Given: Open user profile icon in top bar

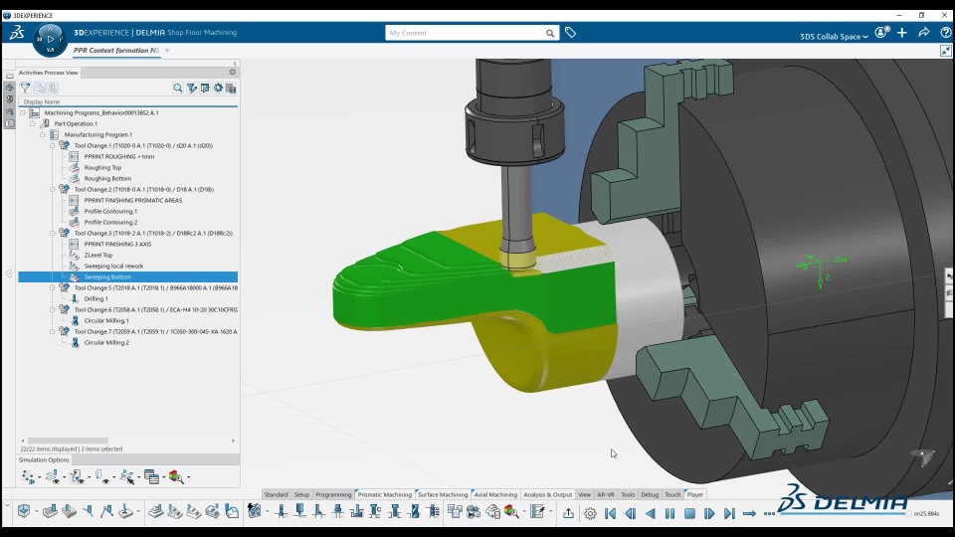Looking at the screenshot, I should pyautogui.click(x=882, y=33).
